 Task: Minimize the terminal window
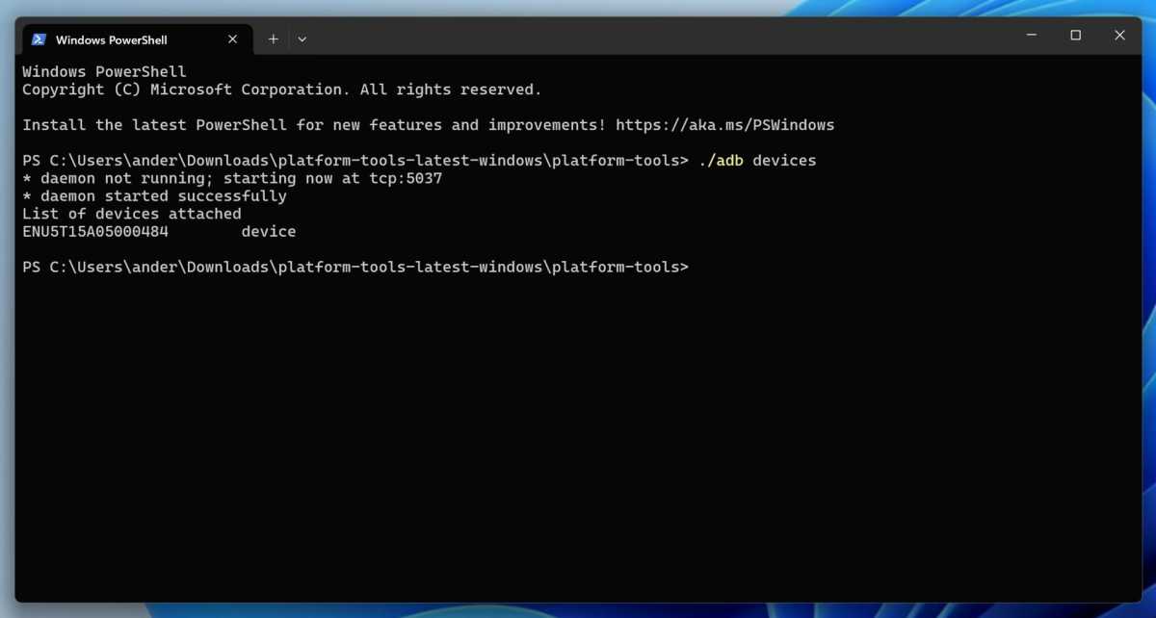[x=1031, y=36]
